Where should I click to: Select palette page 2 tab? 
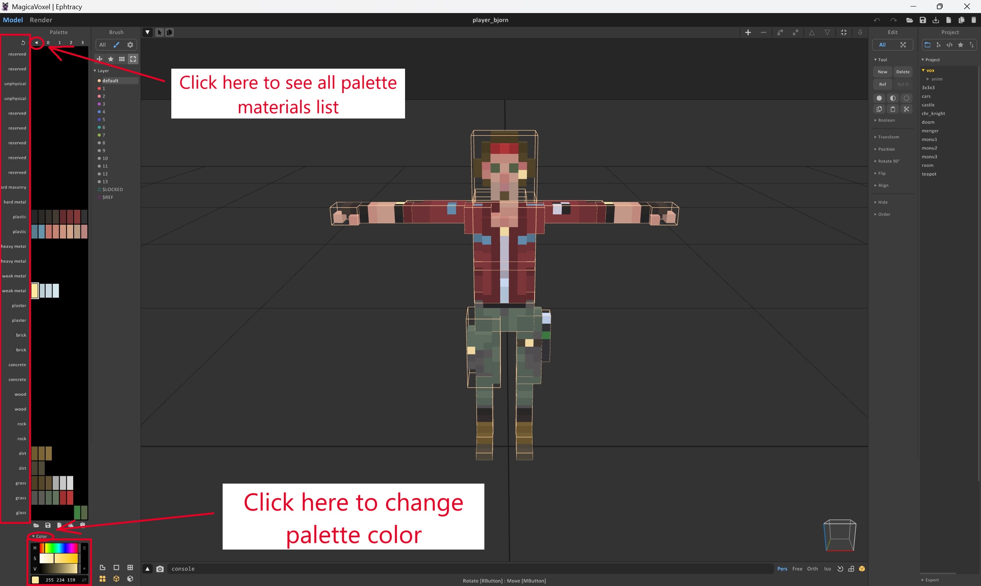tap(71, 43)
